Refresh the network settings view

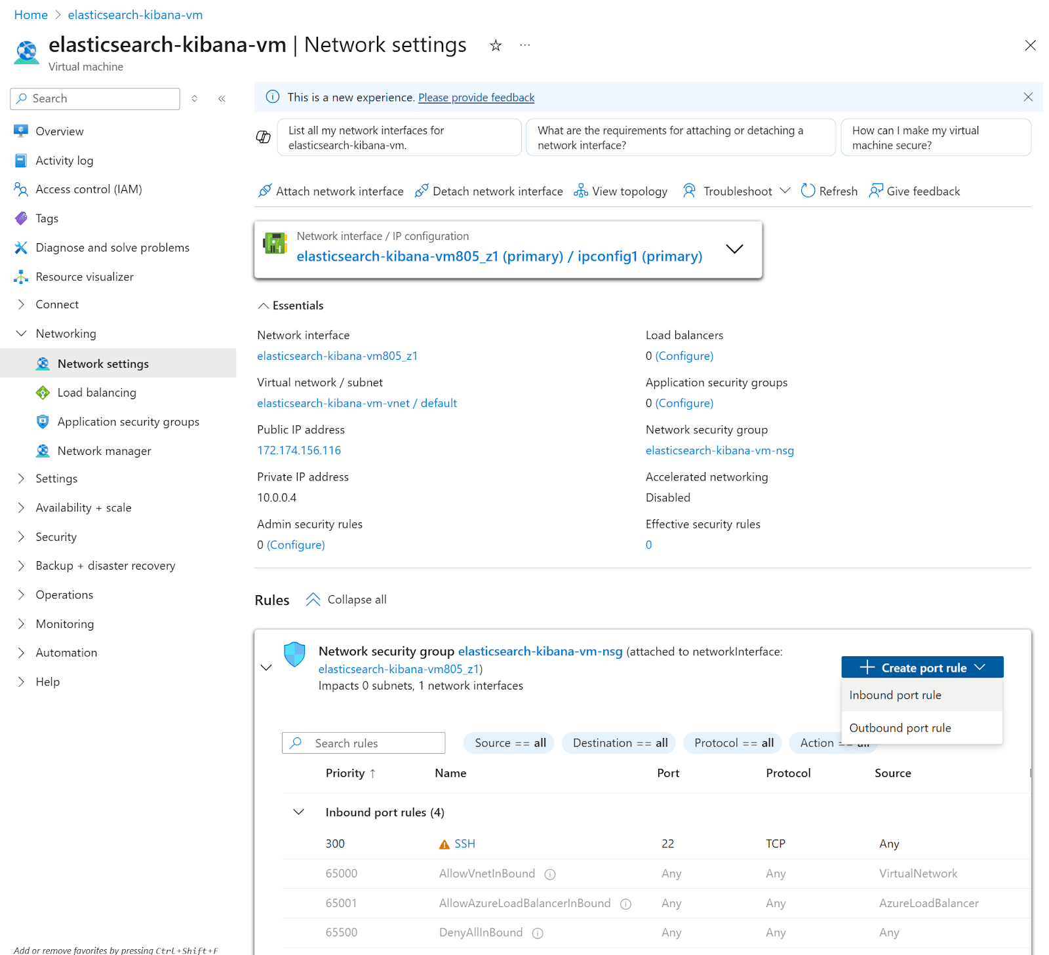[809, 191]
